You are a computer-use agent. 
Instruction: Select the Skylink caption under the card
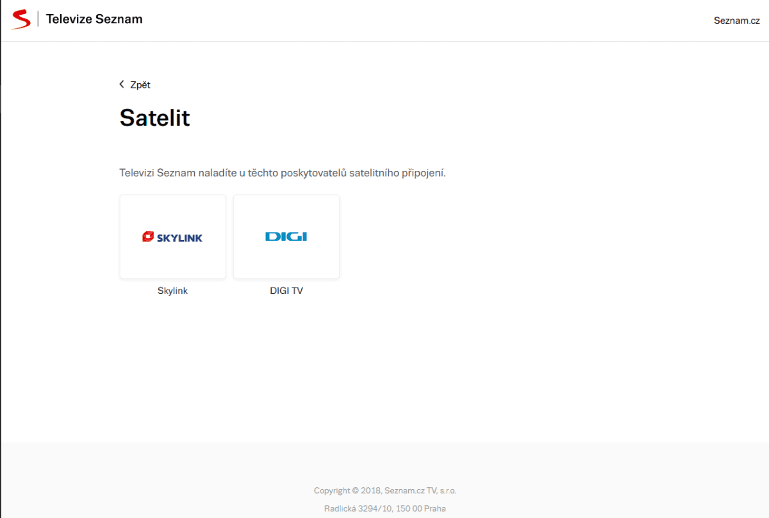pos(172,291)
